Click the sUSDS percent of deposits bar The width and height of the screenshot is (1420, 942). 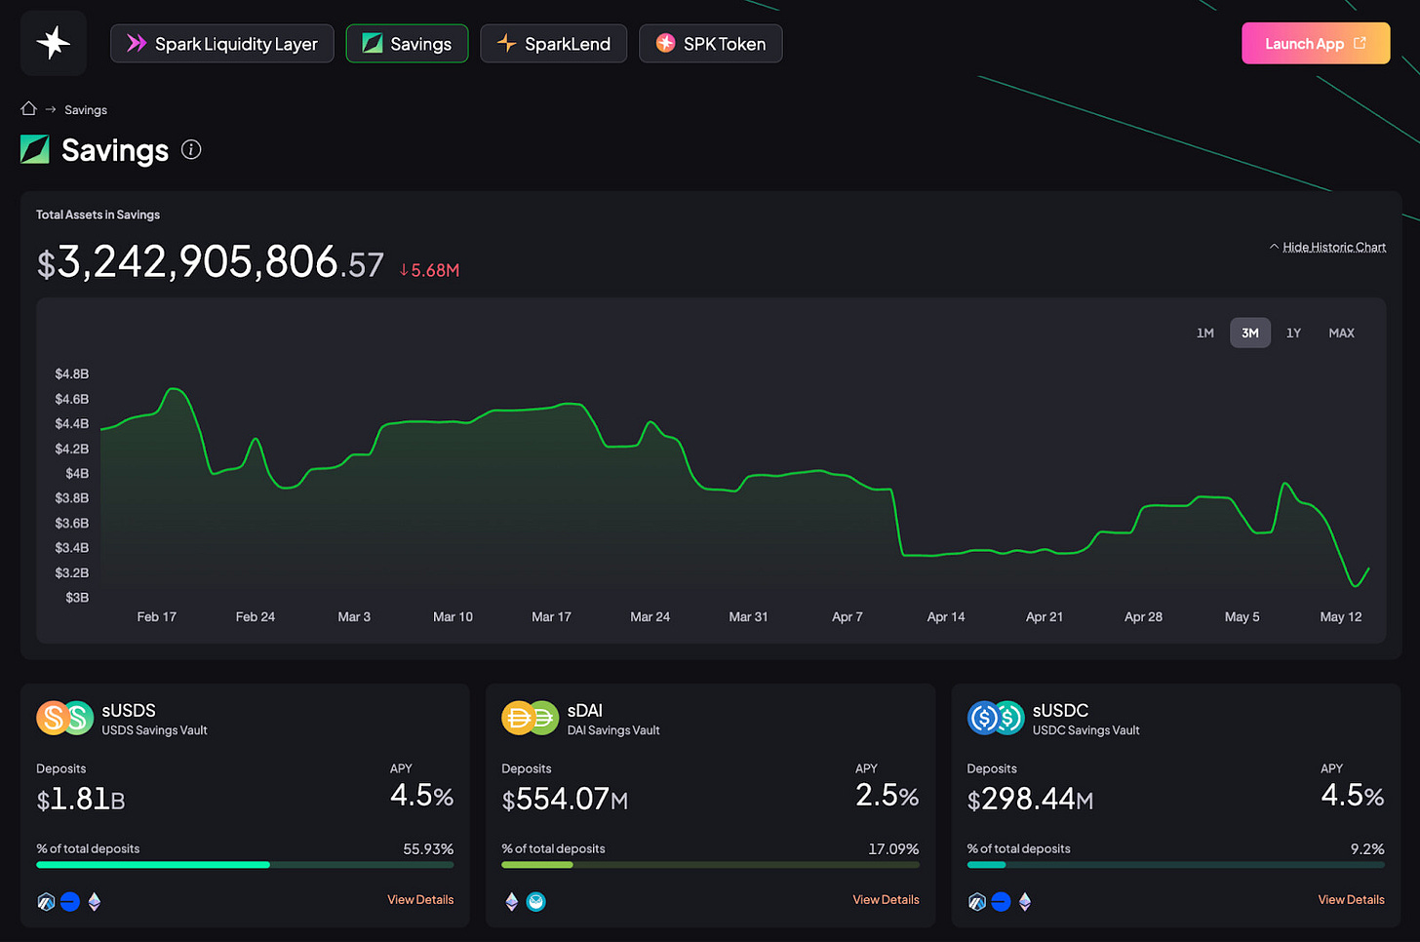[245, 865]
